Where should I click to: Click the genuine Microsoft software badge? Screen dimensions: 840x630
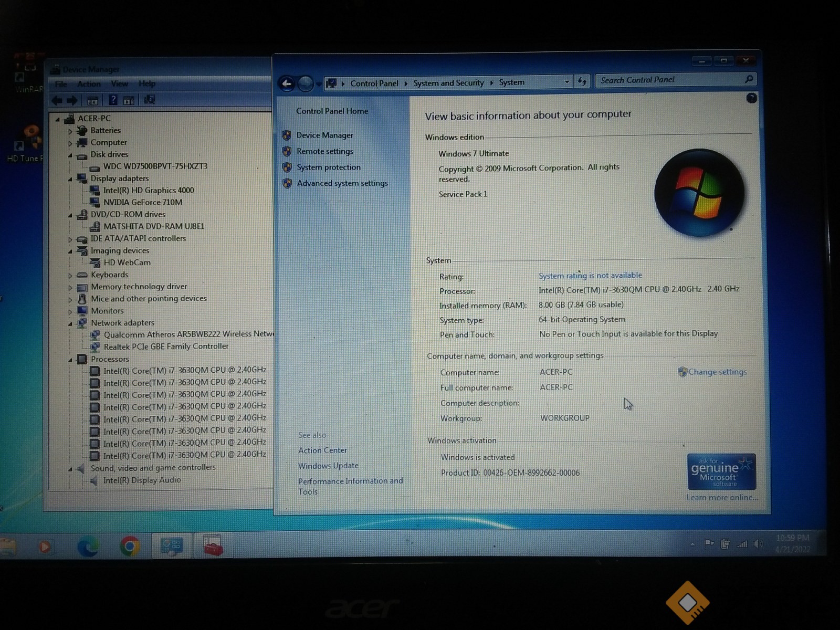tap(722, 471)
